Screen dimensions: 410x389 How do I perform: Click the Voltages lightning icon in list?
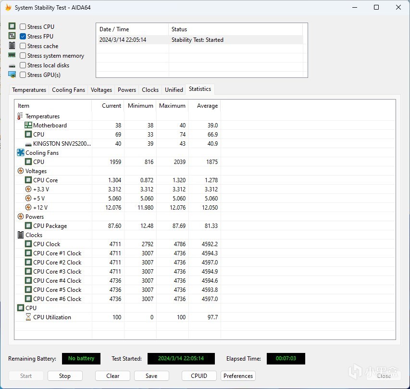point(20,171)
